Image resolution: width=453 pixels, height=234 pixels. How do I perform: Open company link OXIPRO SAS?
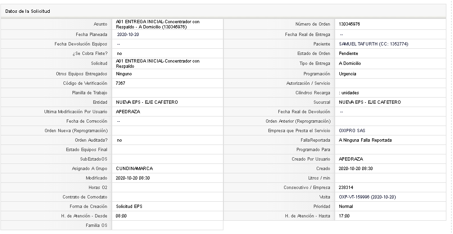(352, 131)
